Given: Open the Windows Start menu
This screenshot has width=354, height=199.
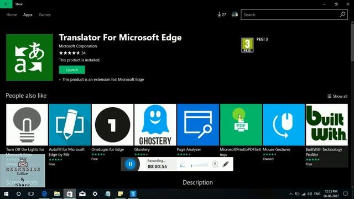Looking at the screenshot, I should click(x=6, y=194).
